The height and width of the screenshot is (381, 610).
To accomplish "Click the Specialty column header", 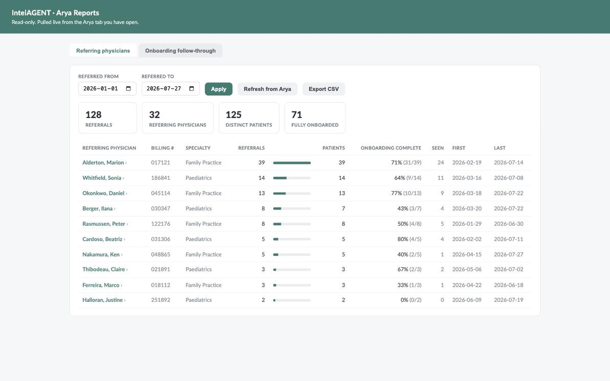I will pyautogui.click(x=198, y=148).
